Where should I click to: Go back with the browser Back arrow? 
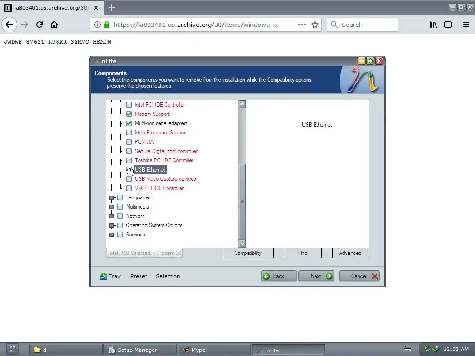pos(9,25)
